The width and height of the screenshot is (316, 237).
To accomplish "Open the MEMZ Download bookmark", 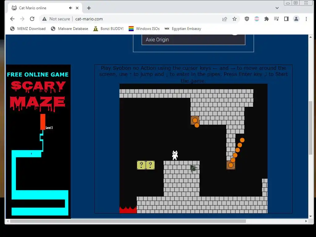I will tap(28, 29).
